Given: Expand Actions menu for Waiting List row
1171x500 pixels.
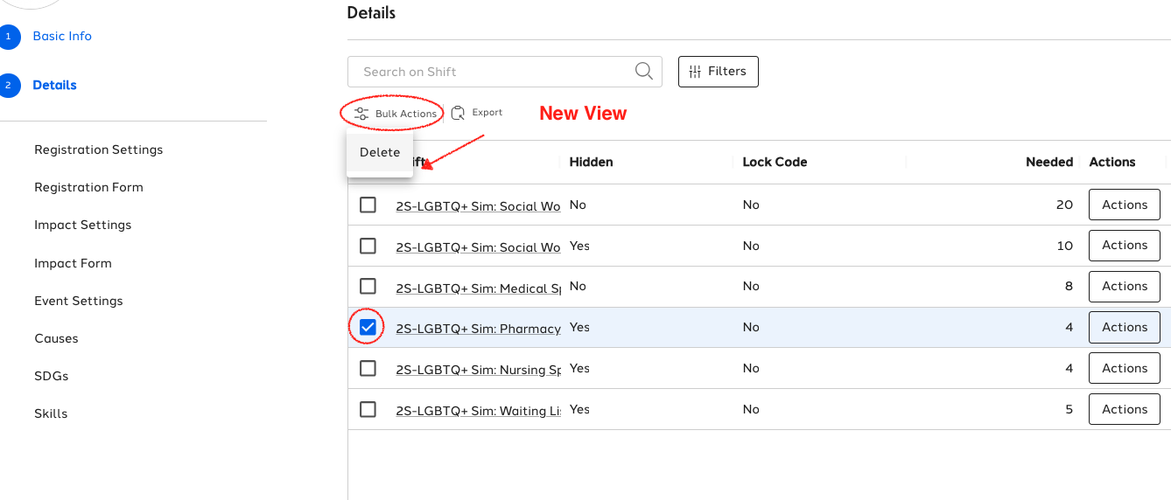Looking at the screenshot, I should point(1125,409).
